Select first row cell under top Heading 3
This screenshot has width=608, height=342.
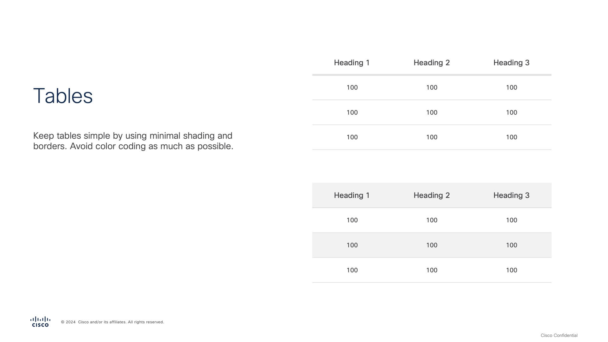pyautogui.click(x=511, y=87)
